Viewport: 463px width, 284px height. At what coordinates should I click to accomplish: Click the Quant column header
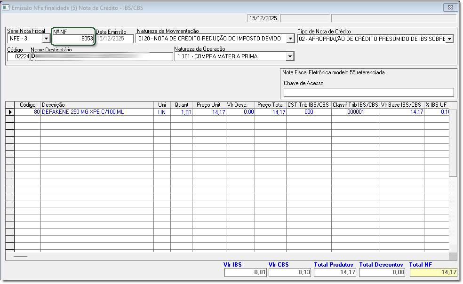point(181,105)
